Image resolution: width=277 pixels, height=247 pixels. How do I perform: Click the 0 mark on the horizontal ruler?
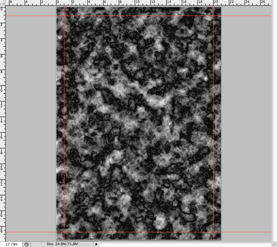coord(57,3)
